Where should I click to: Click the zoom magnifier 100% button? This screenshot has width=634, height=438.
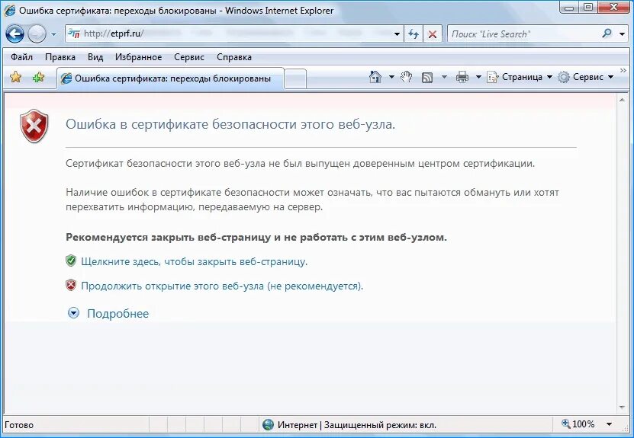[x=578, y=424]
